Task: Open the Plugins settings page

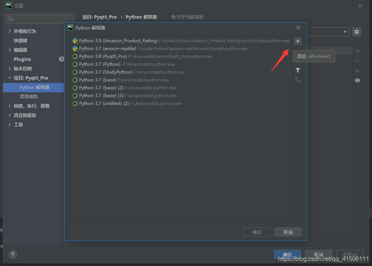Action: [x=22, y=59]
